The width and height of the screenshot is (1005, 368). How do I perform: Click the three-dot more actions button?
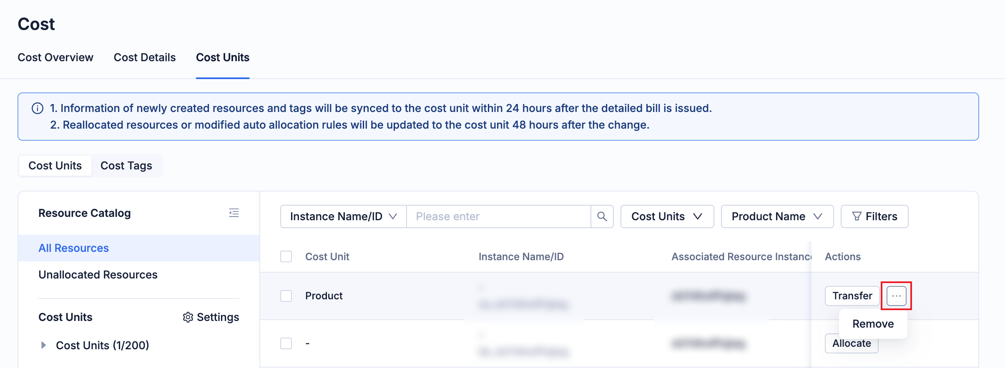896,296
